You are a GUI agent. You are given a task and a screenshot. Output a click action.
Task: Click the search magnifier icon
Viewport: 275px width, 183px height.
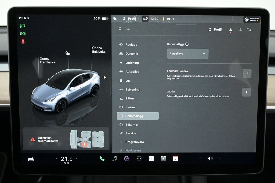click(x=120, y=29)
